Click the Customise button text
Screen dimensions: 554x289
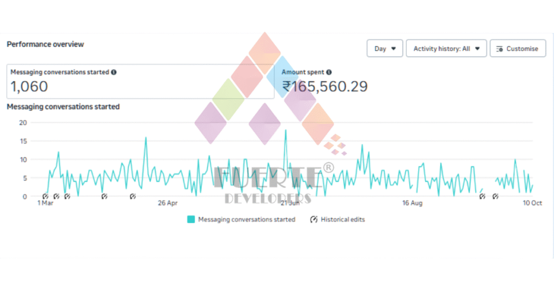pyautogui.click(x=522, y=49)
